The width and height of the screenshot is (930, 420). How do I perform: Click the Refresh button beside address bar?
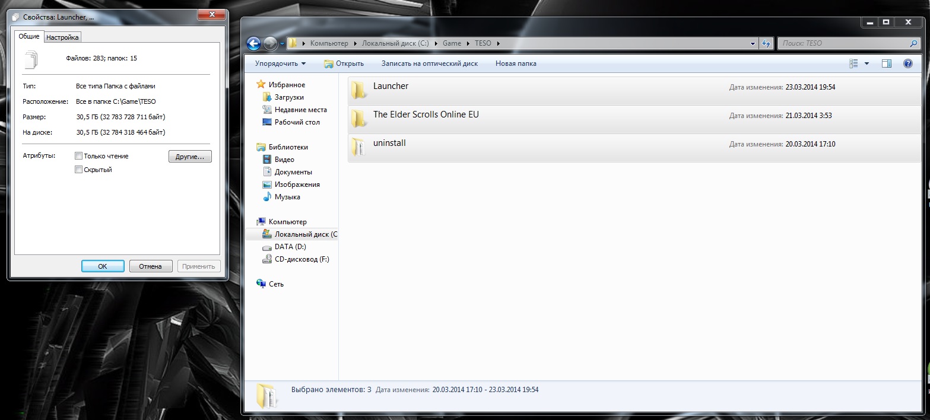tap(766, 43)
